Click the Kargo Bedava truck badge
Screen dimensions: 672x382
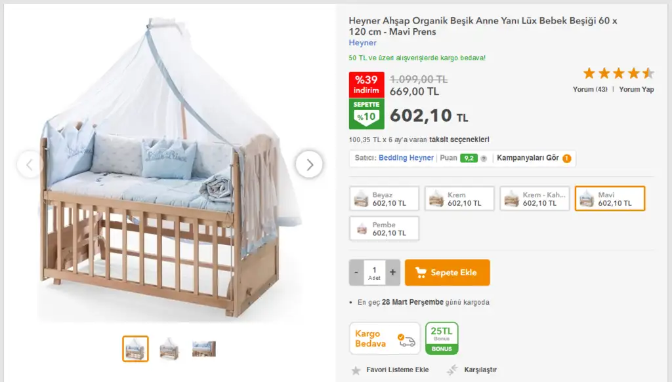pos(385,338)
